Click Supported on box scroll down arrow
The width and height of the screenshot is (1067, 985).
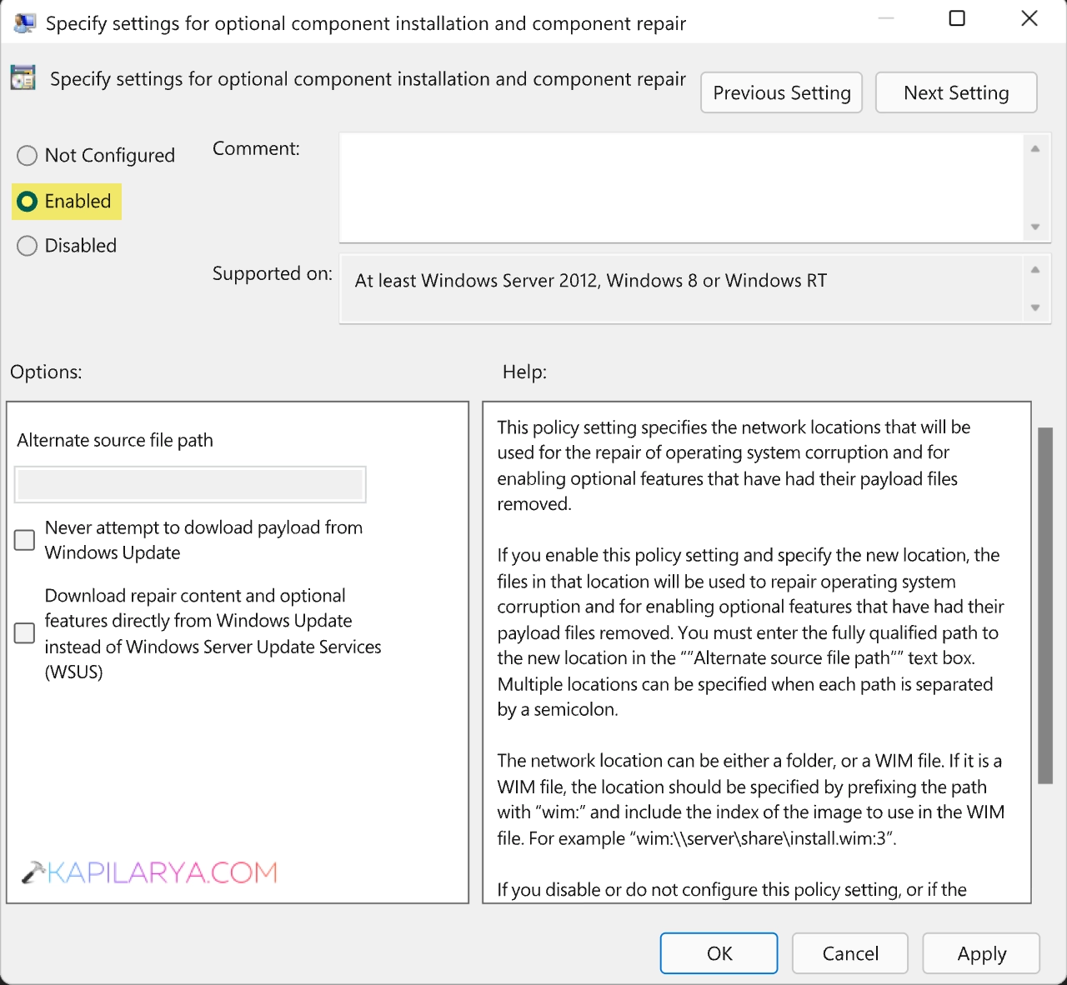click(x=1035, y=307)
